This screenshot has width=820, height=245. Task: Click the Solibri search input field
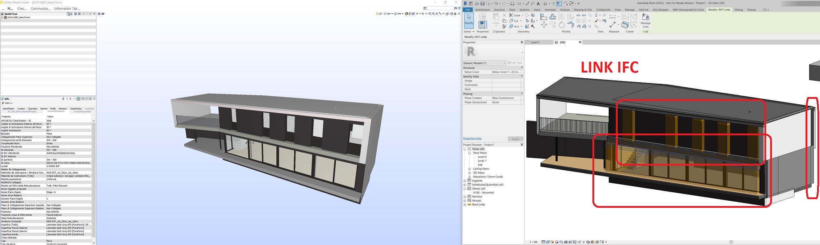[440, 8]
